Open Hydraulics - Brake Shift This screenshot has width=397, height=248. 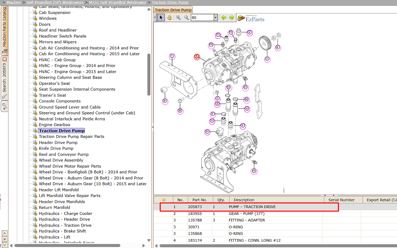pos(62,231)
